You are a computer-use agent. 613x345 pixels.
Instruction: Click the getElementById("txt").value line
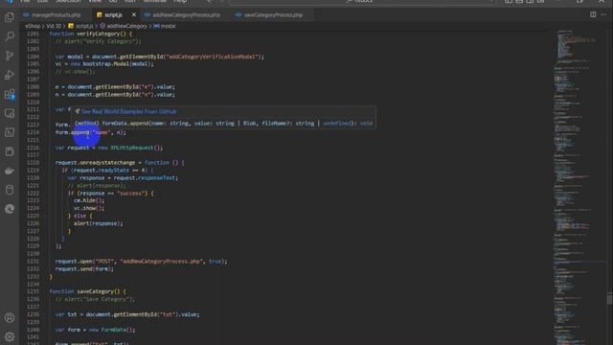tap(127, 314)
